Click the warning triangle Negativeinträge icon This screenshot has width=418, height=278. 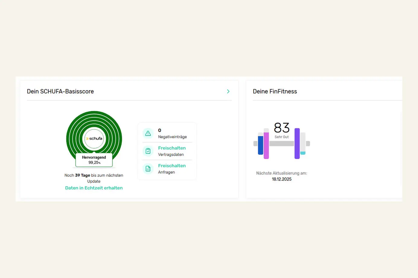point(148,133)
